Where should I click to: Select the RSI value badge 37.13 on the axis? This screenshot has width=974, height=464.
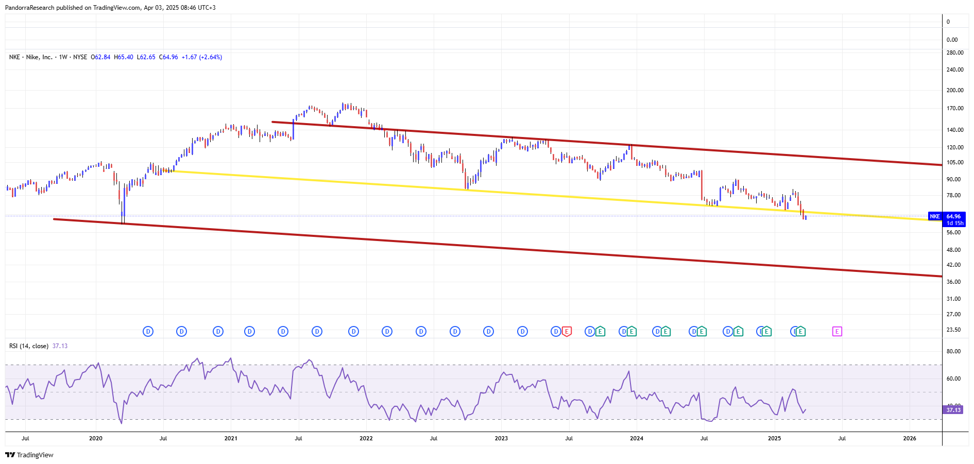tap(953, 410)
